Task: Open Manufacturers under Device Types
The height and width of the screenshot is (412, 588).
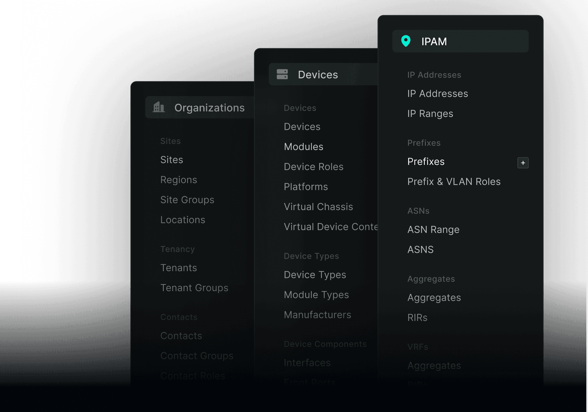Action: point(317,315)
